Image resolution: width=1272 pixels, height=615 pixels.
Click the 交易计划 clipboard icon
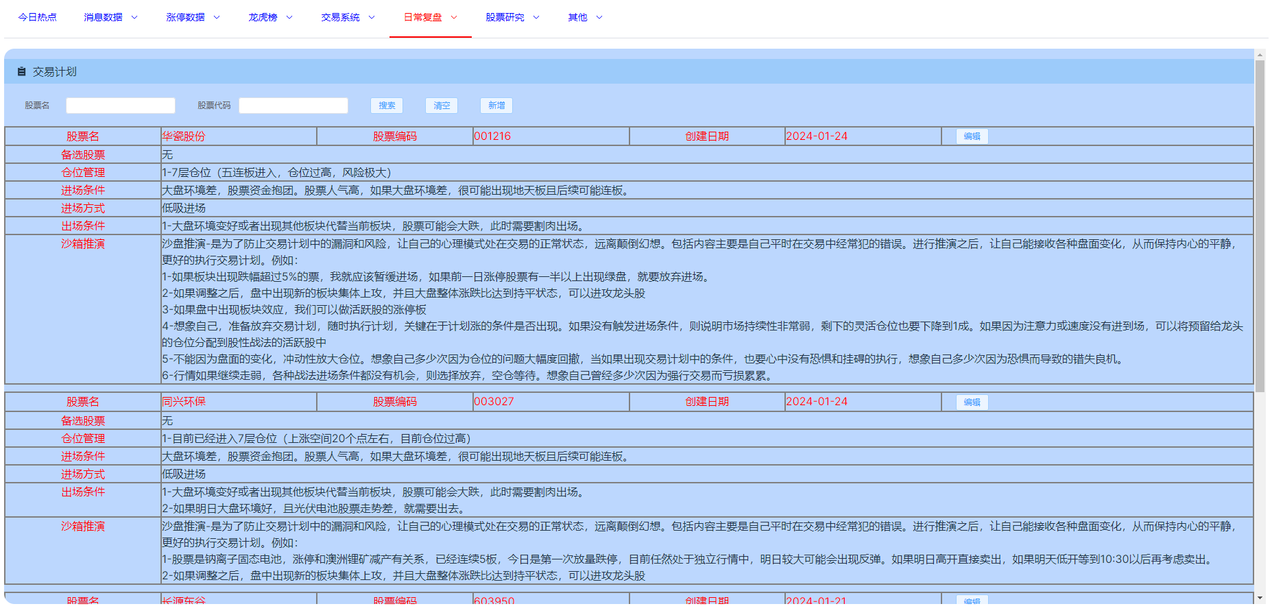coord(21,71)
